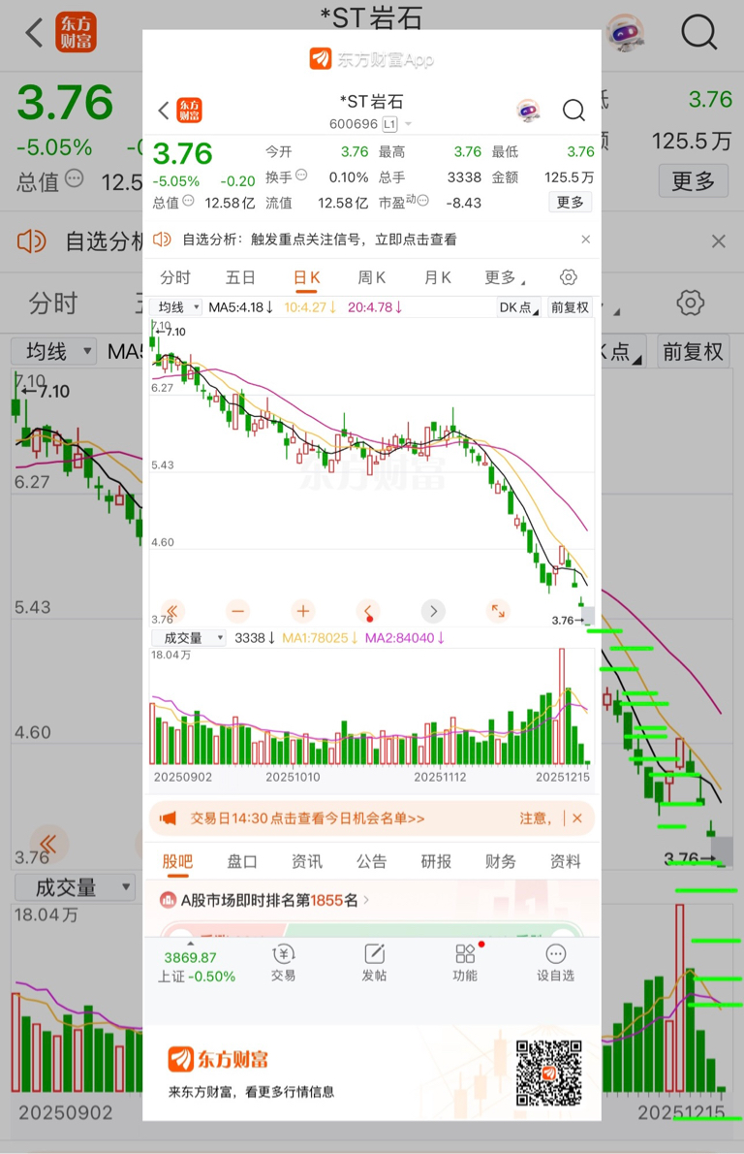Screen dimensions: 744x1154
Task: Open the 研报 tab
Action: [436, 861]
